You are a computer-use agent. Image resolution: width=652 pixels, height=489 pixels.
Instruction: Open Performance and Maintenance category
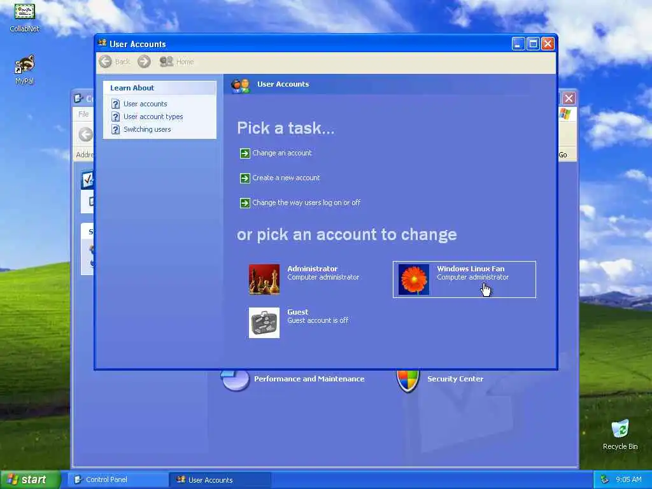tap(309, 379)
